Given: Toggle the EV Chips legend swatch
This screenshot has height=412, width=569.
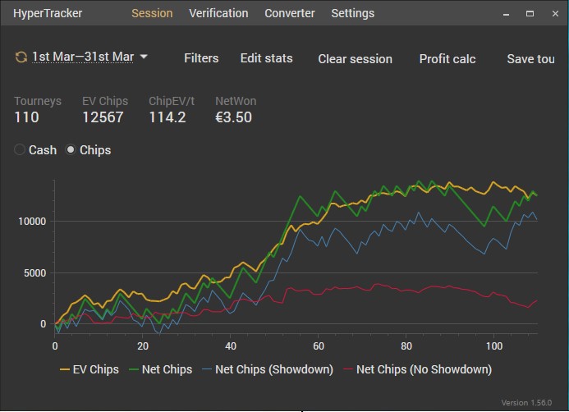Looking at the screenshot, I should [x=64, y=369].
